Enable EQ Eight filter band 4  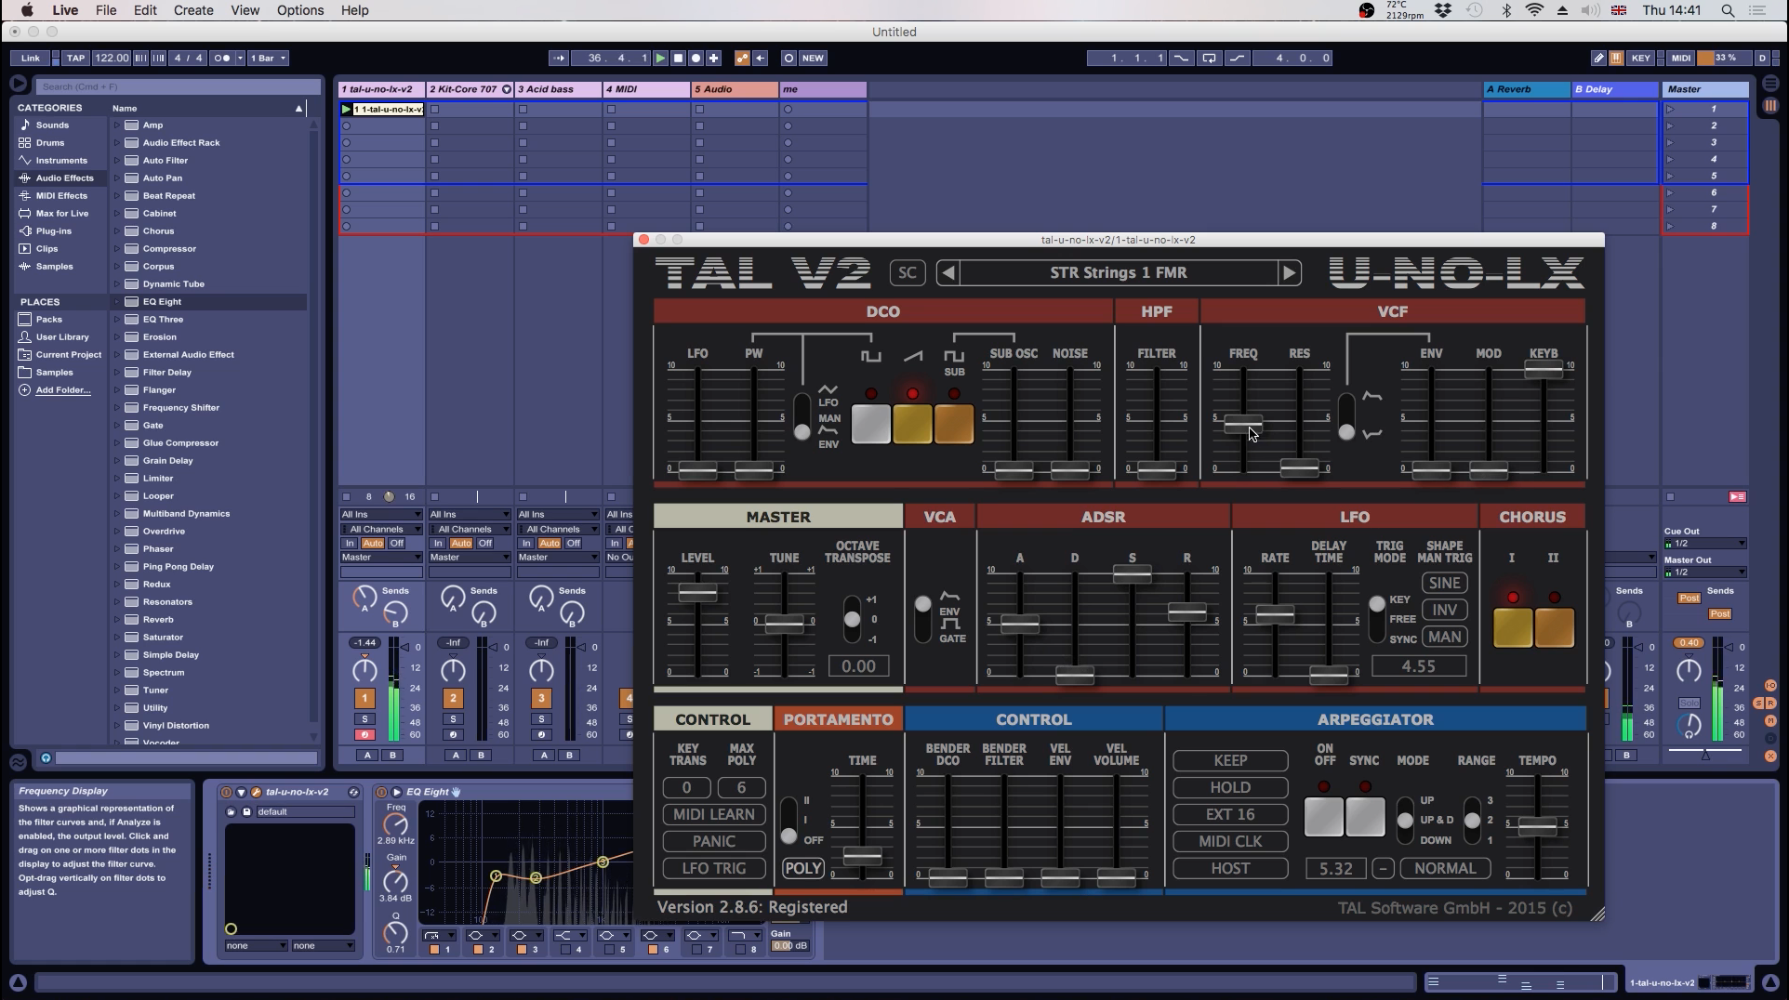tap(565, 949)
